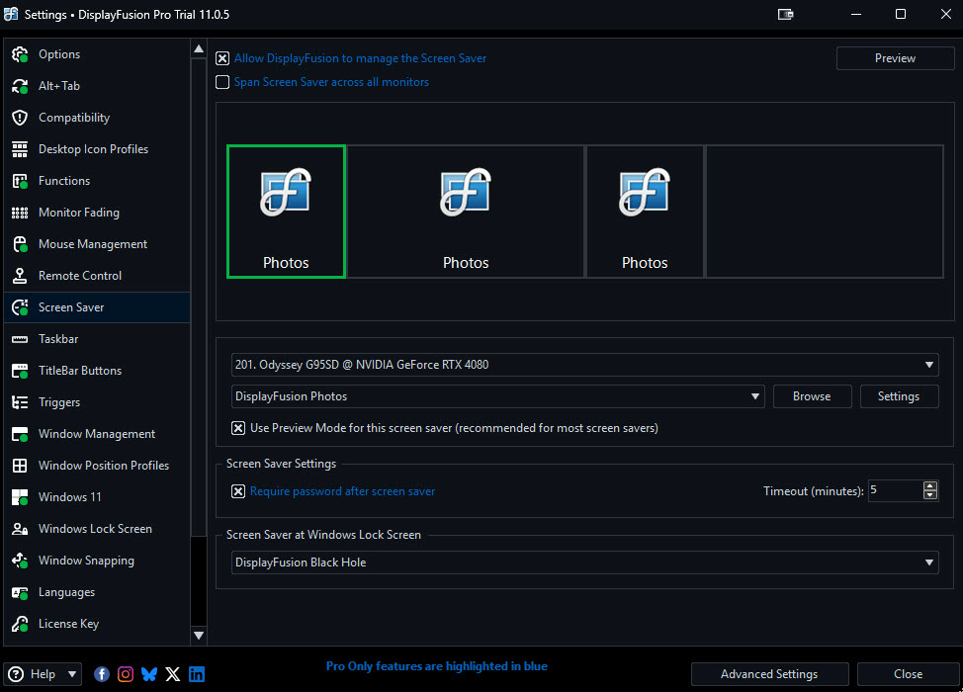Open Advanced Settings
This screenshot has width=963, height=692.
[x=768, y=674]
